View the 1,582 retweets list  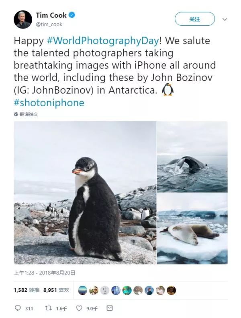point(26,290)
